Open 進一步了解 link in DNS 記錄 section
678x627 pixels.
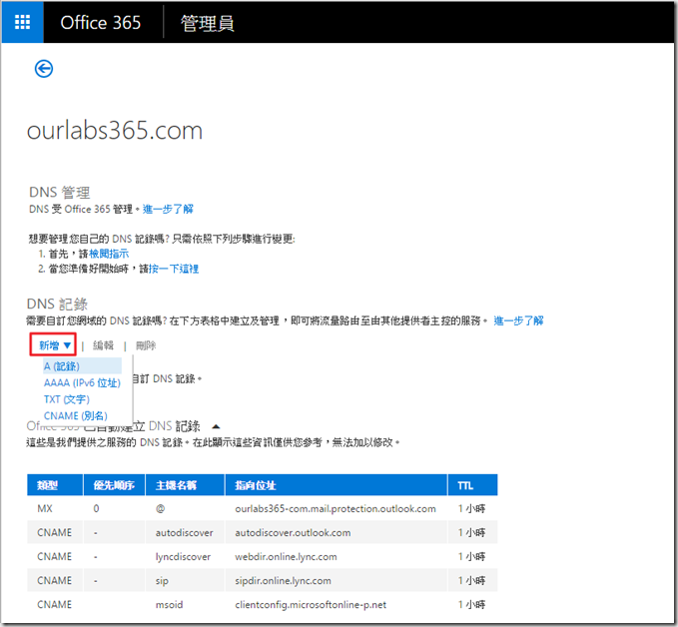517,320
